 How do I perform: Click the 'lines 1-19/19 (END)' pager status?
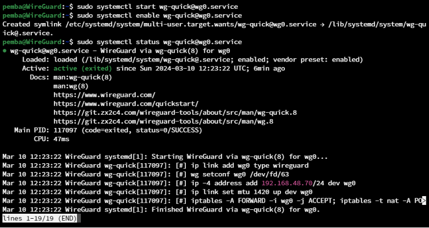tap(40, 219)
